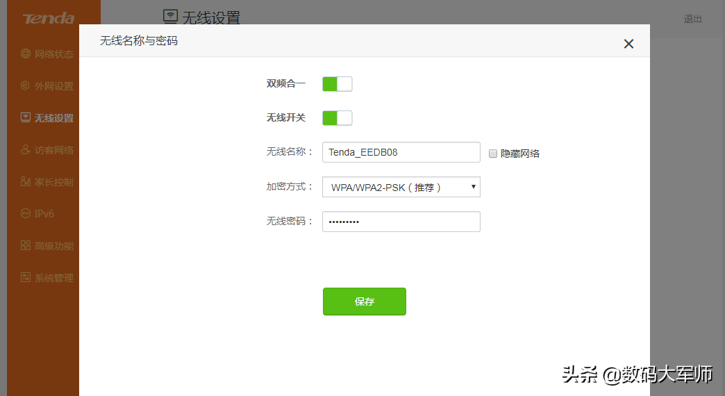Click the 无线密码 label
725x396 pixels.
pos(290,221)
